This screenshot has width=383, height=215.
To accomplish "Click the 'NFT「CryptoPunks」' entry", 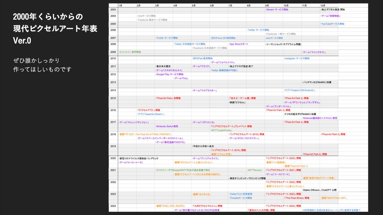I will [222, 130].
